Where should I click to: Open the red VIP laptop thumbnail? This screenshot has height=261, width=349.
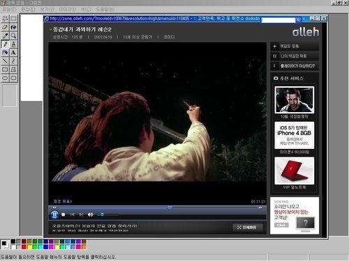(295, 171)
